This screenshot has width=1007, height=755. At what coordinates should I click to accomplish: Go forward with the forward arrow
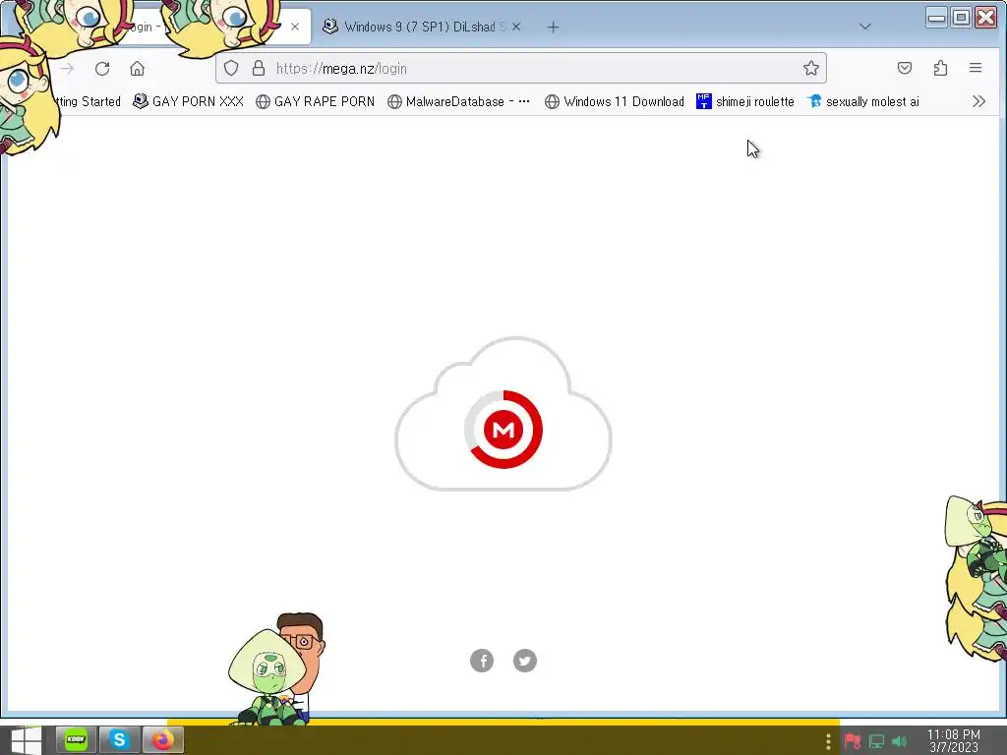68,68
